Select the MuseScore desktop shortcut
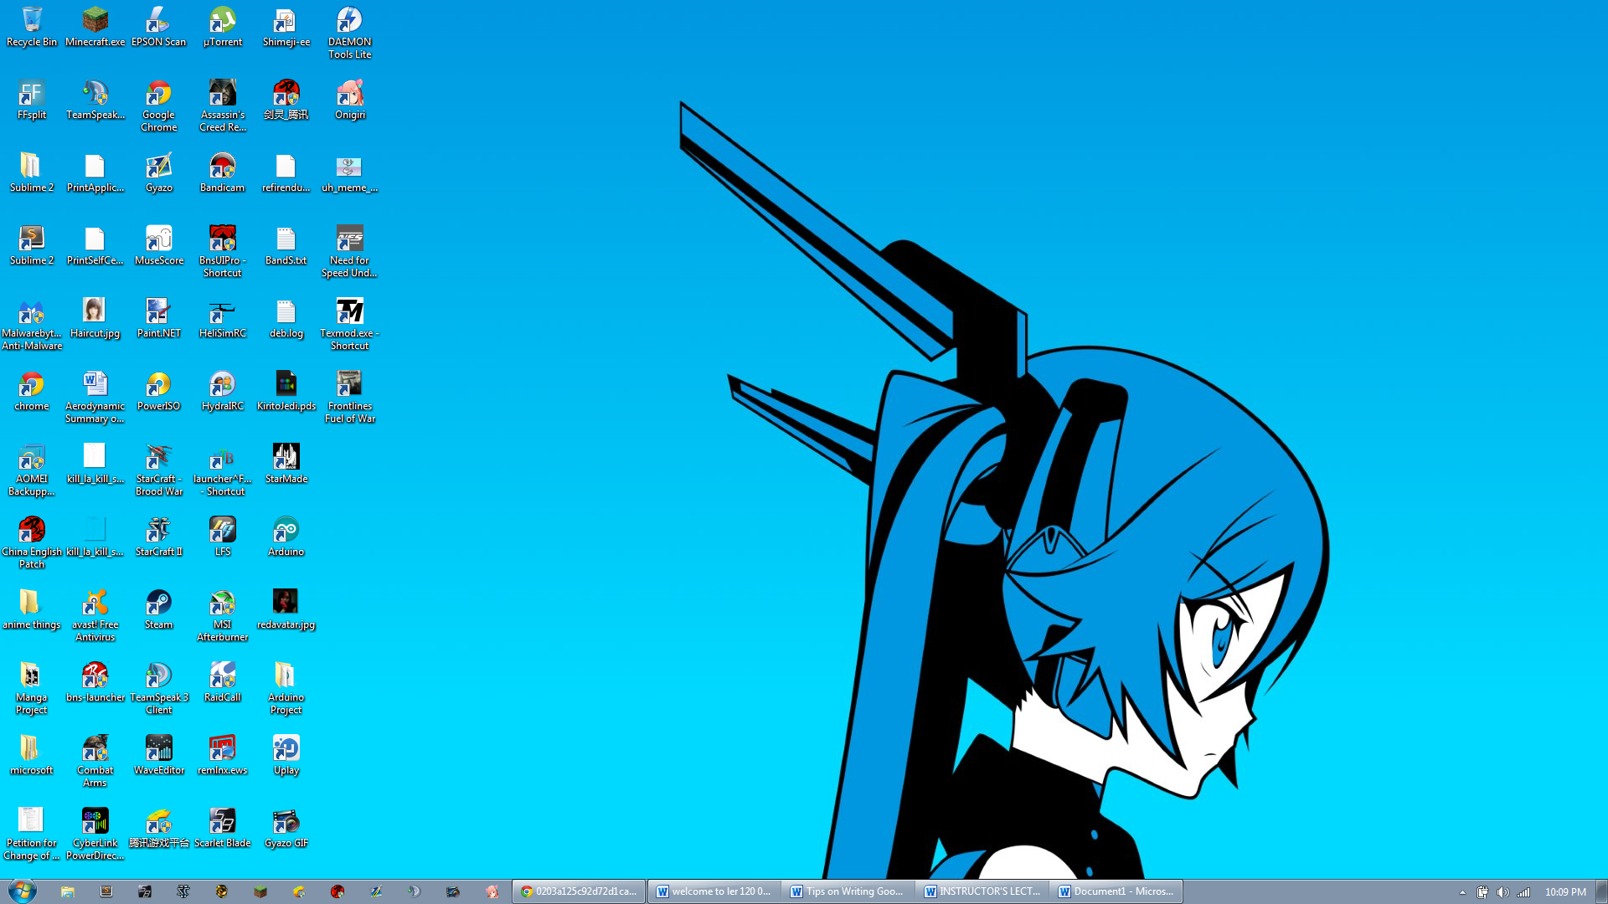Viewport: 1608px width, 904px height. point(158,245)
